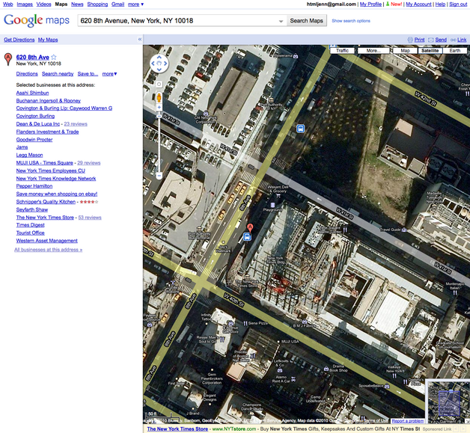Open My Account link
The height and width of the screenshot is (433, 470).
419,4
